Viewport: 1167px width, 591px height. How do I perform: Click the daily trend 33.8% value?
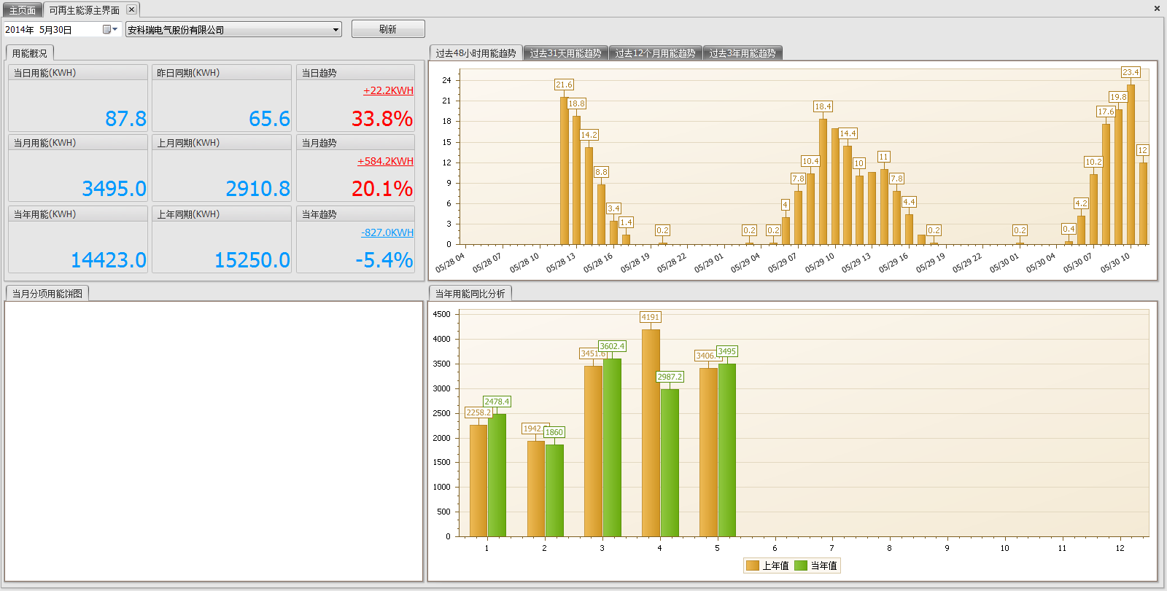[x=382, y=119]
